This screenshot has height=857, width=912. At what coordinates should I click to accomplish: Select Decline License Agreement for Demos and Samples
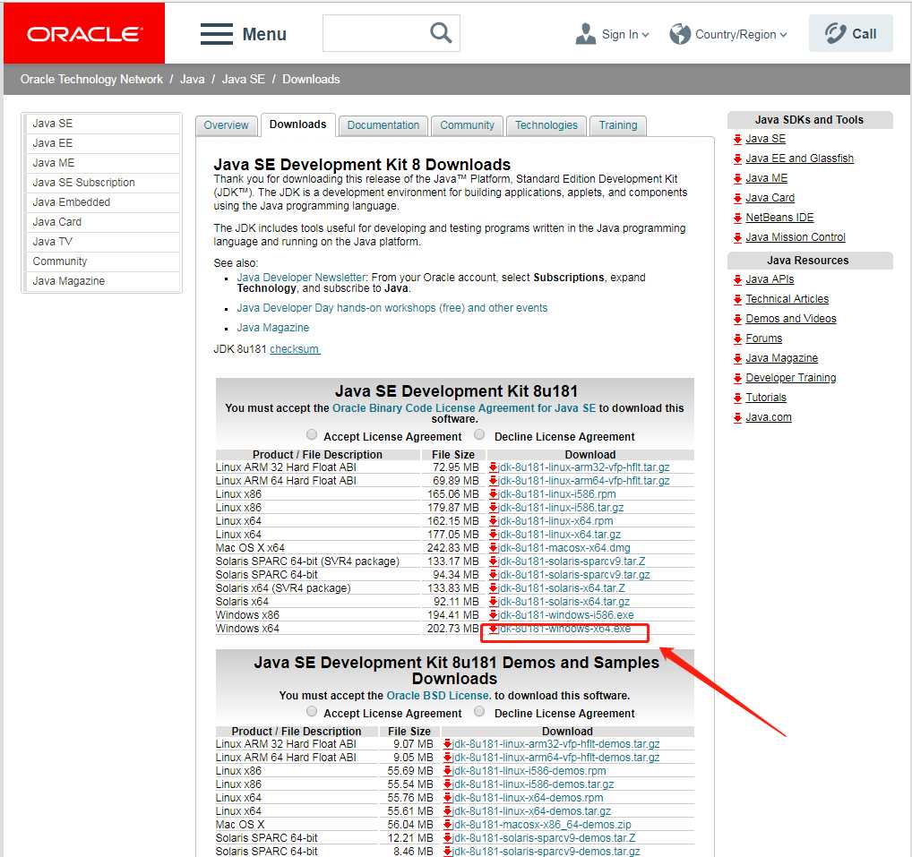(479, 711)
